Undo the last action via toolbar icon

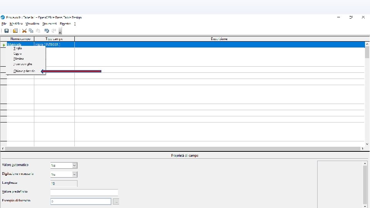tap(47, 31)
